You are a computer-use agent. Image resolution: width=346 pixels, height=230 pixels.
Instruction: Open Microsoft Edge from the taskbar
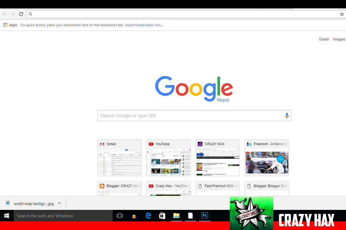click(148, 216)
